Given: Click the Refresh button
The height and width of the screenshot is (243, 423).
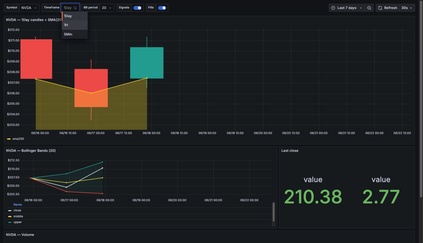Looking at the screenshot, I should coord(387,8).
